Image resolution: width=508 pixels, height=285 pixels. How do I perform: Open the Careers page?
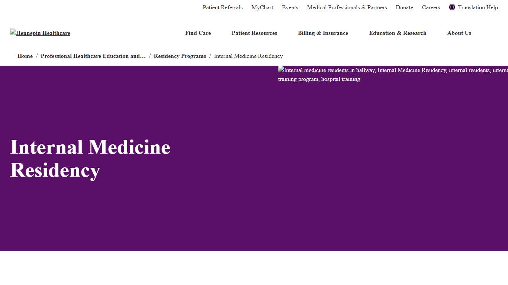[431, 7]
